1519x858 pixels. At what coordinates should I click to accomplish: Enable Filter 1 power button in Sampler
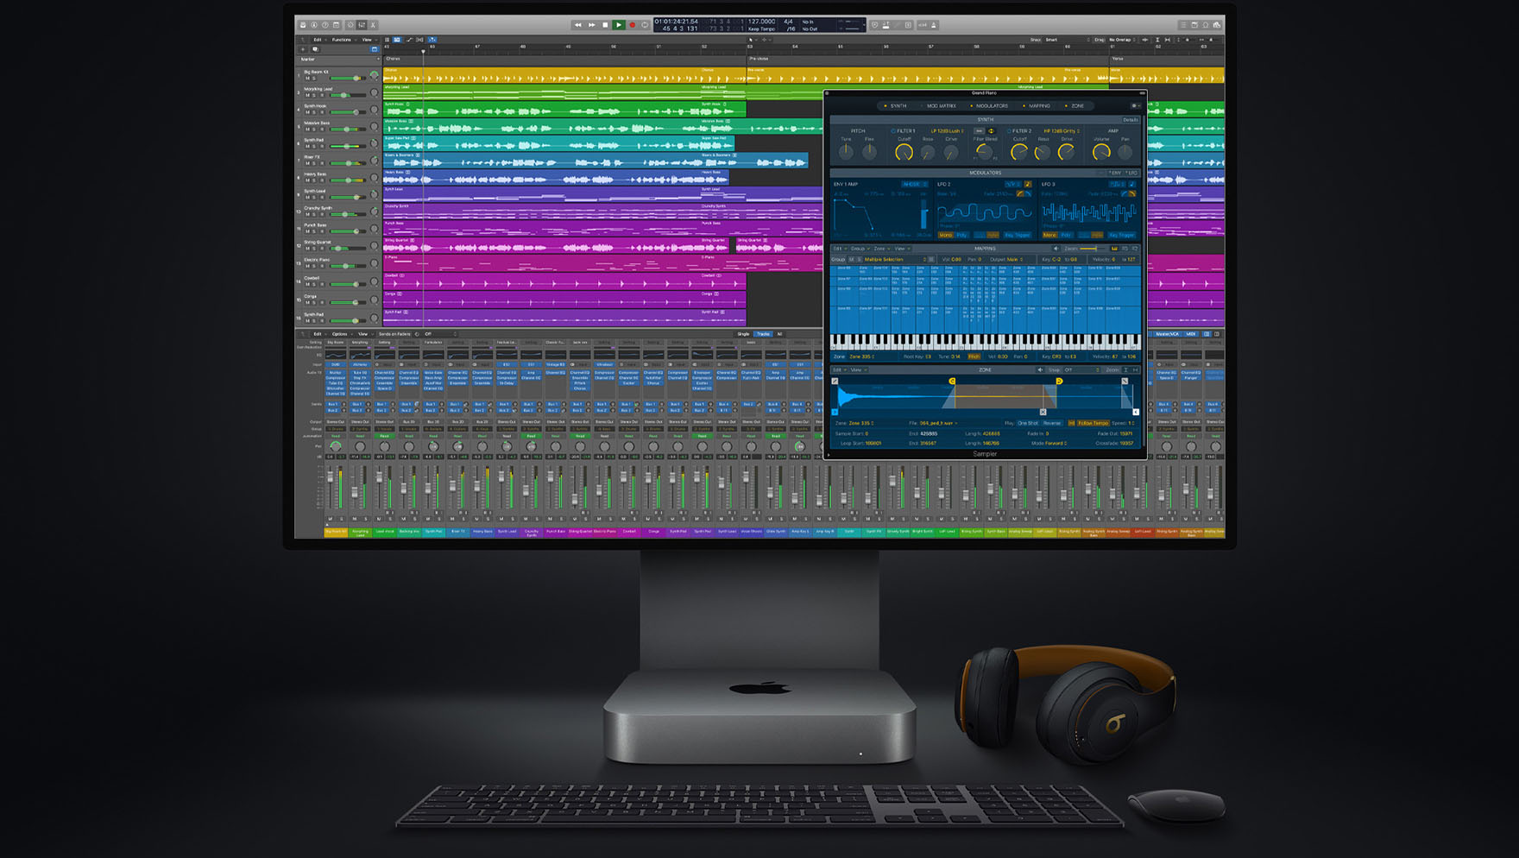click(x=893, y=131)
